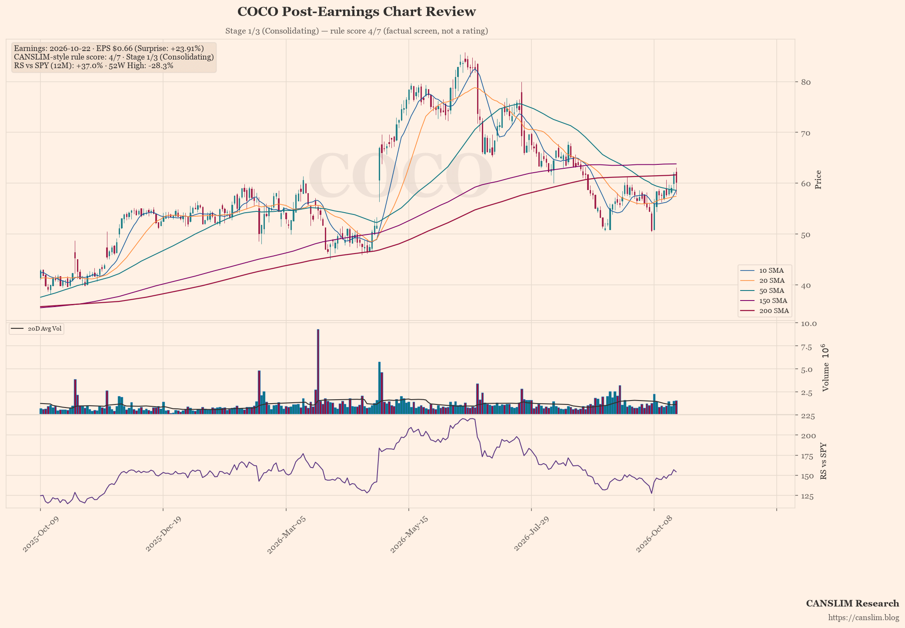This screenshot has width=905, height=628.
Task: Select the 150 SMA legend entry
Action: coord(765,301)
